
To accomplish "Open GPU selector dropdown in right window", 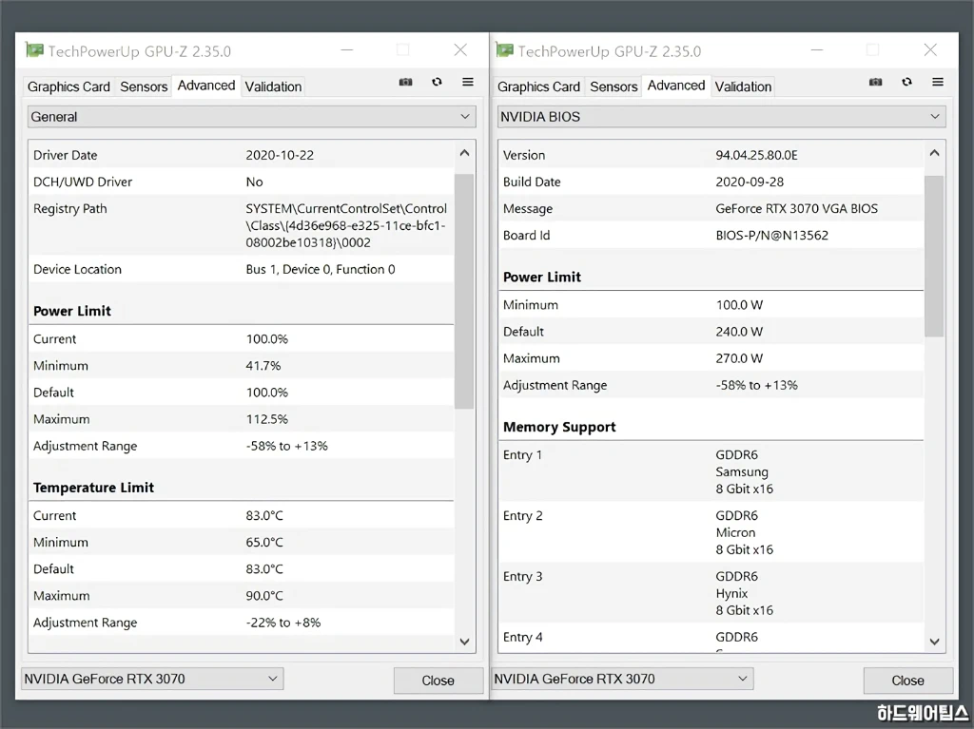I will [x=622, y=679].
